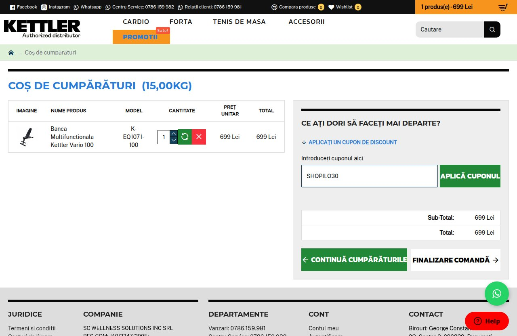This screenshot has width=517, height=336.
Task: Open the TENIS DE MASA menu
Action: click(x=240, y=22)
